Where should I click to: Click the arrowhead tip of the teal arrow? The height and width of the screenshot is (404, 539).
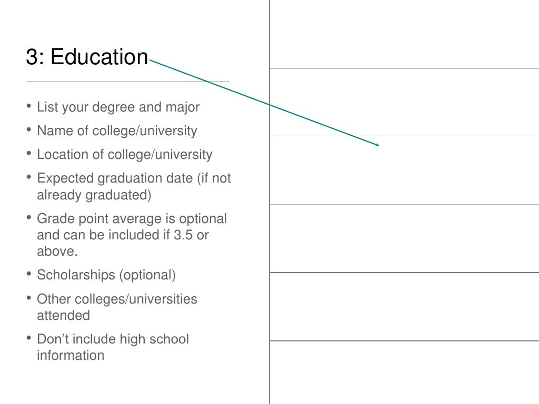(378, 145)
